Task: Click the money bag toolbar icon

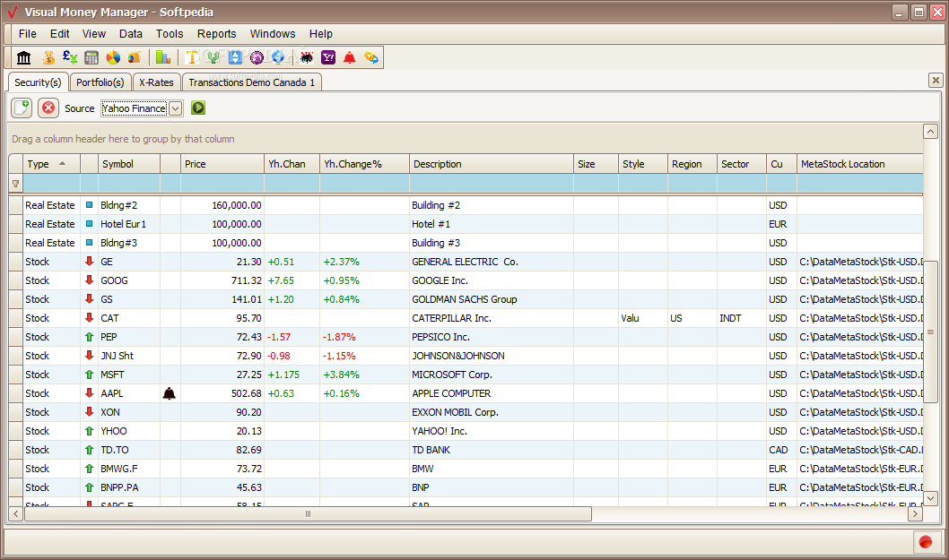Action: pyautogui.click(x=48, y=57)
